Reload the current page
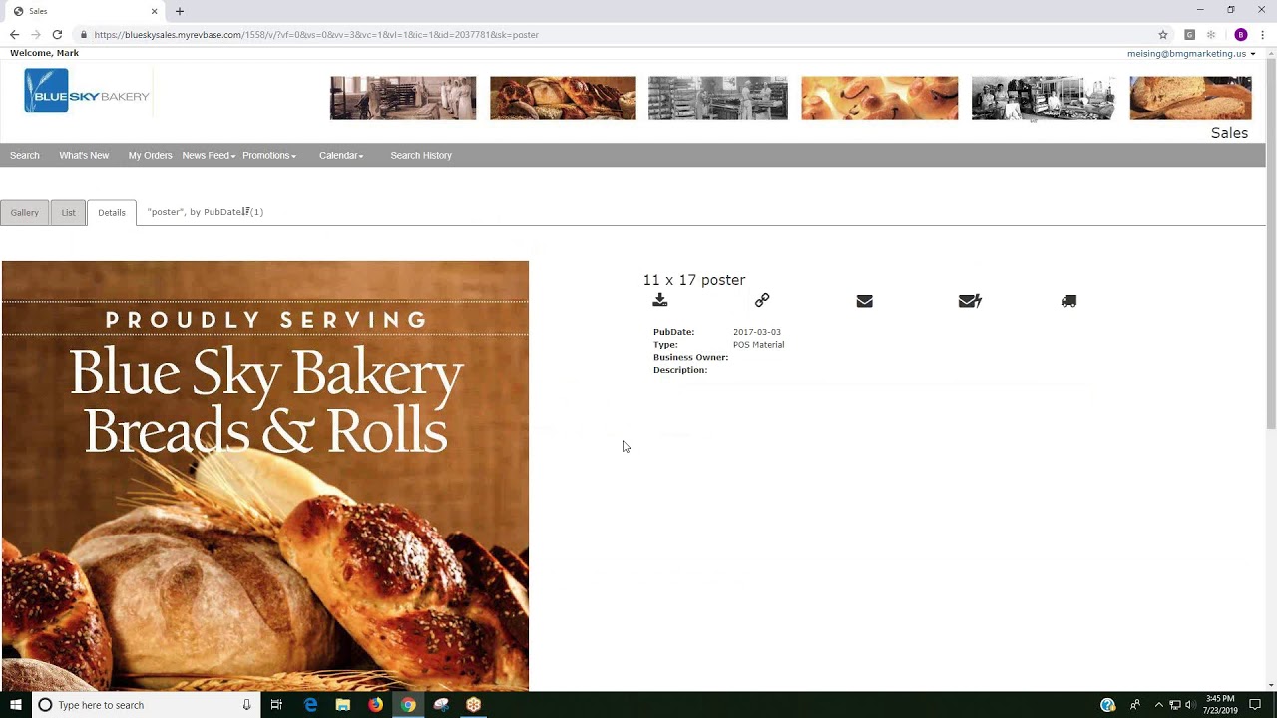 pyautogui.click(x=57, y=34)
